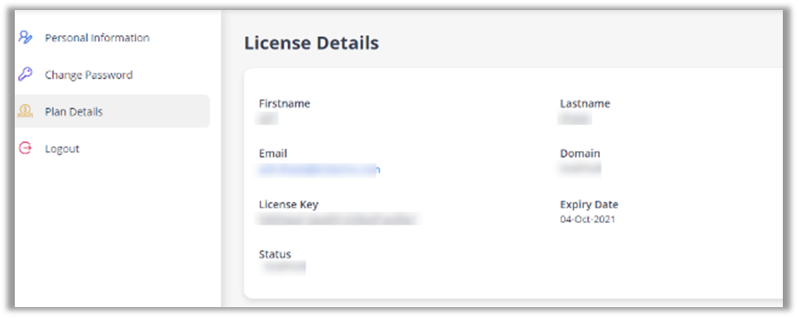Click the Email field label
The height and width of the screenshot is (318, 799).
(273, 154)
